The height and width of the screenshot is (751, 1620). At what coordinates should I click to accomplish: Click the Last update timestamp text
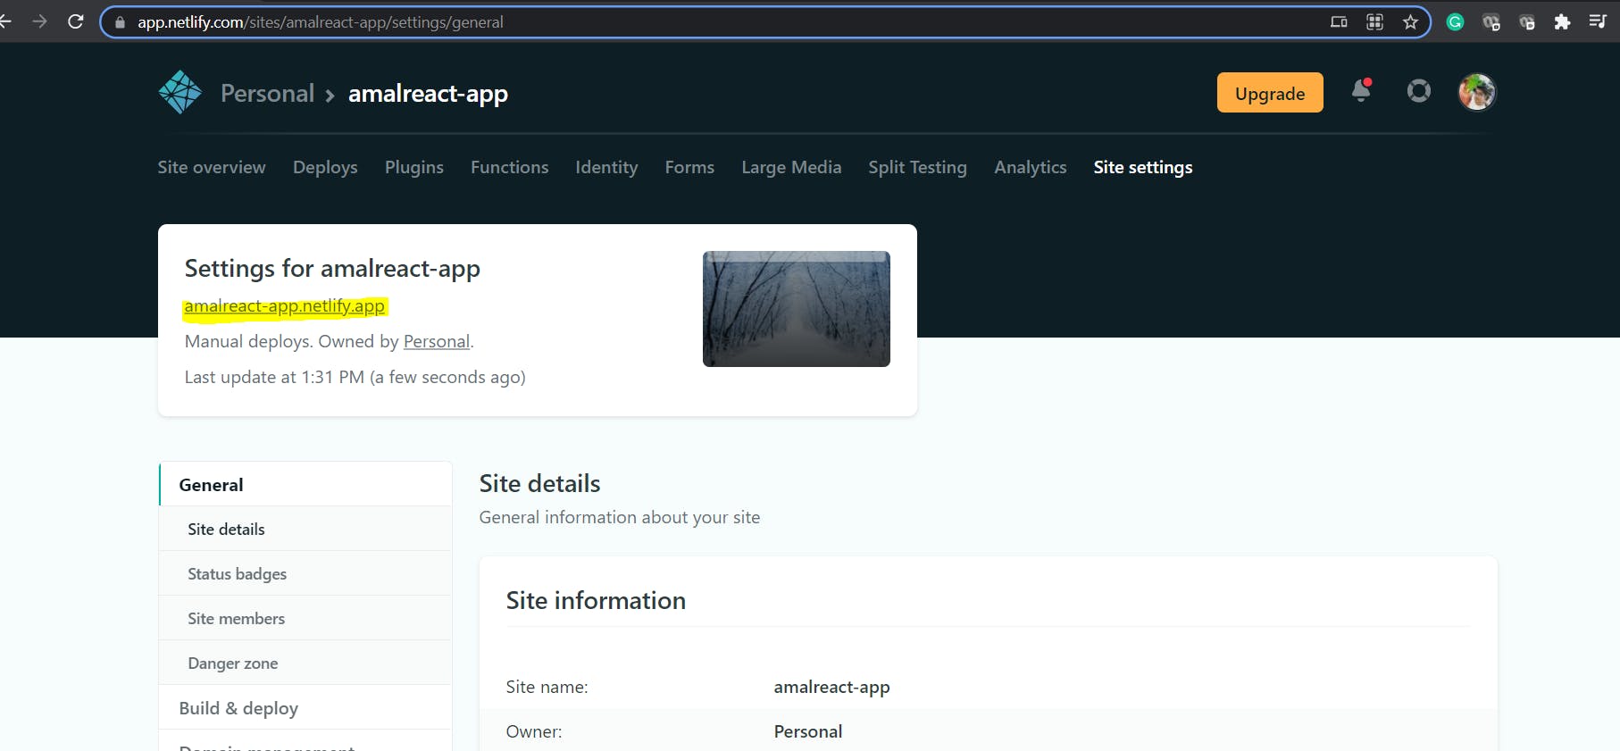click(x=355, y=377)
